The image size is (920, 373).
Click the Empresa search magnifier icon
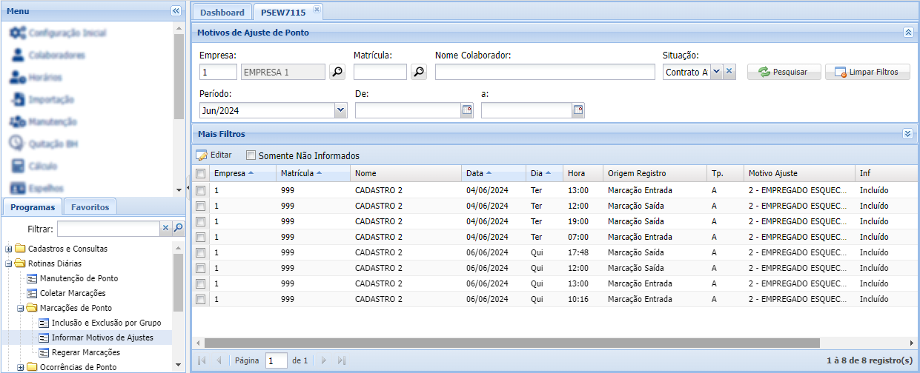tap(337, 72)
